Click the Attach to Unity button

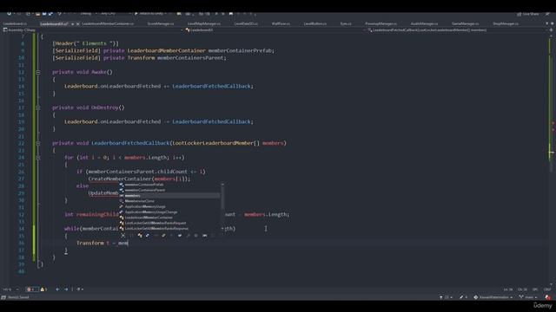(150, 14)
